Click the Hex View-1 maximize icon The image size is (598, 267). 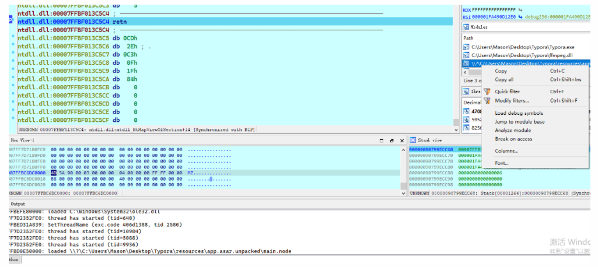pos(382,140)
